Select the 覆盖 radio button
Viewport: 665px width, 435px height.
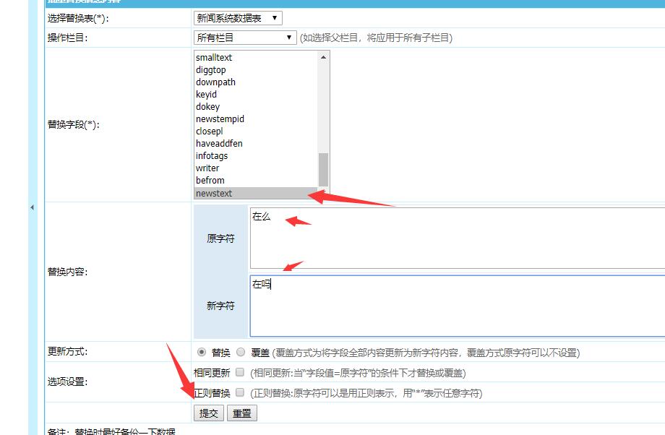pos(241,353)
